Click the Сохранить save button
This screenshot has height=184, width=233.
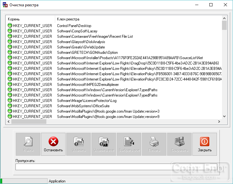click(x=179, y=144)
